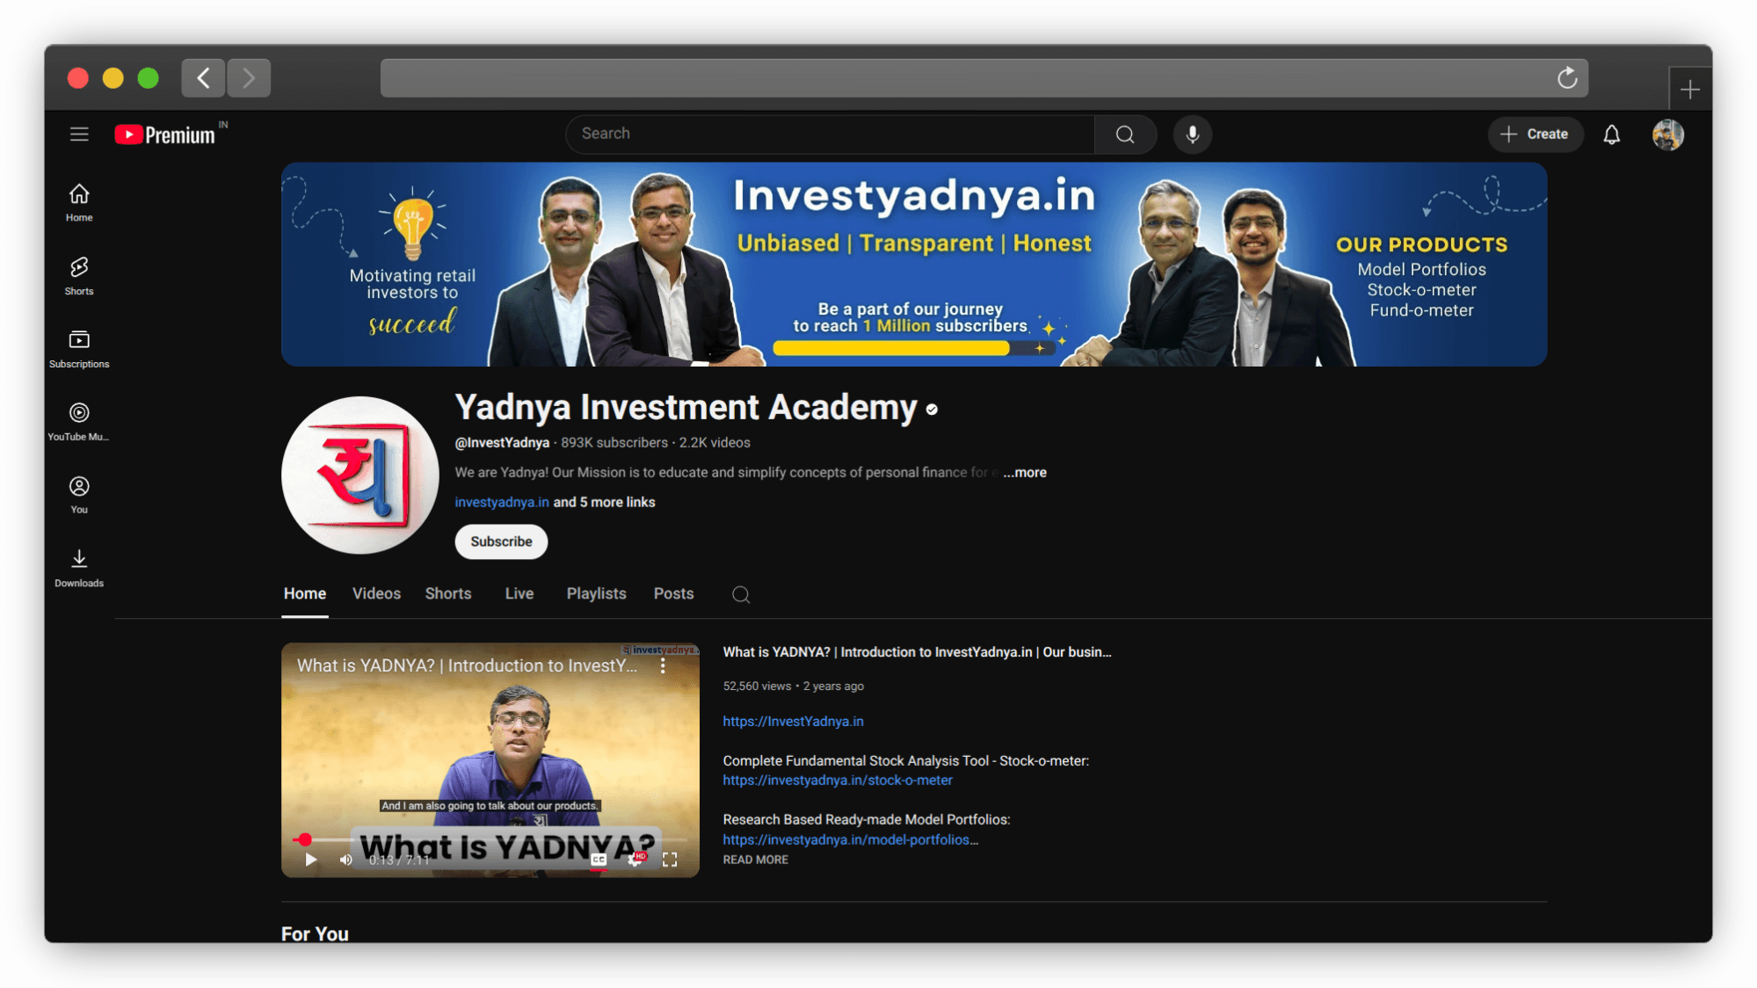This screenshot has width=1757, height=988.
Task: Expand video description with READ MORE
Action: 755,861
